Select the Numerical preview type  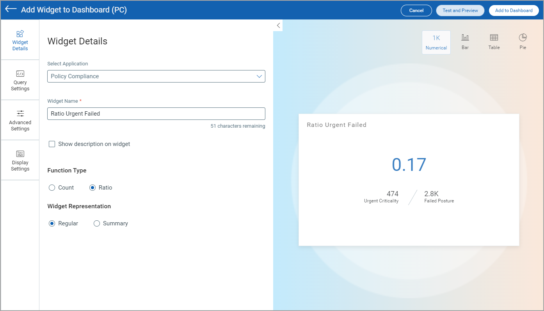(436, 41)
